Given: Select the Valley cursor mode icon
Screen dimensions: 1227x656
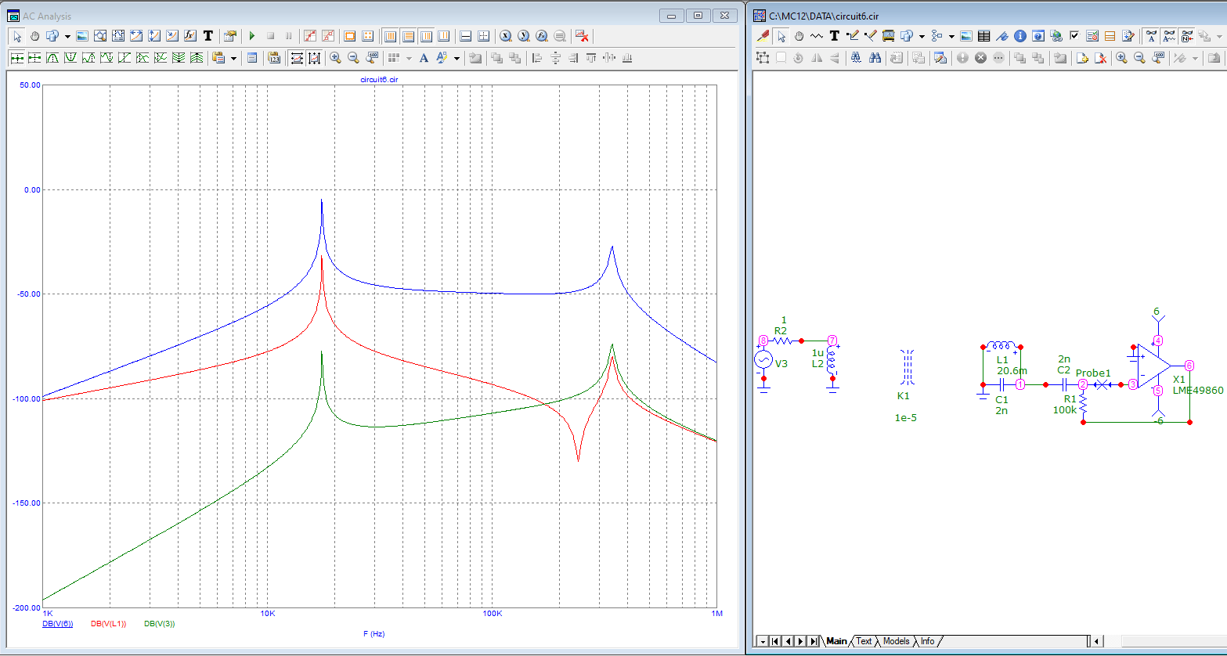Looking at the screenshot, I should coord(70,57).
